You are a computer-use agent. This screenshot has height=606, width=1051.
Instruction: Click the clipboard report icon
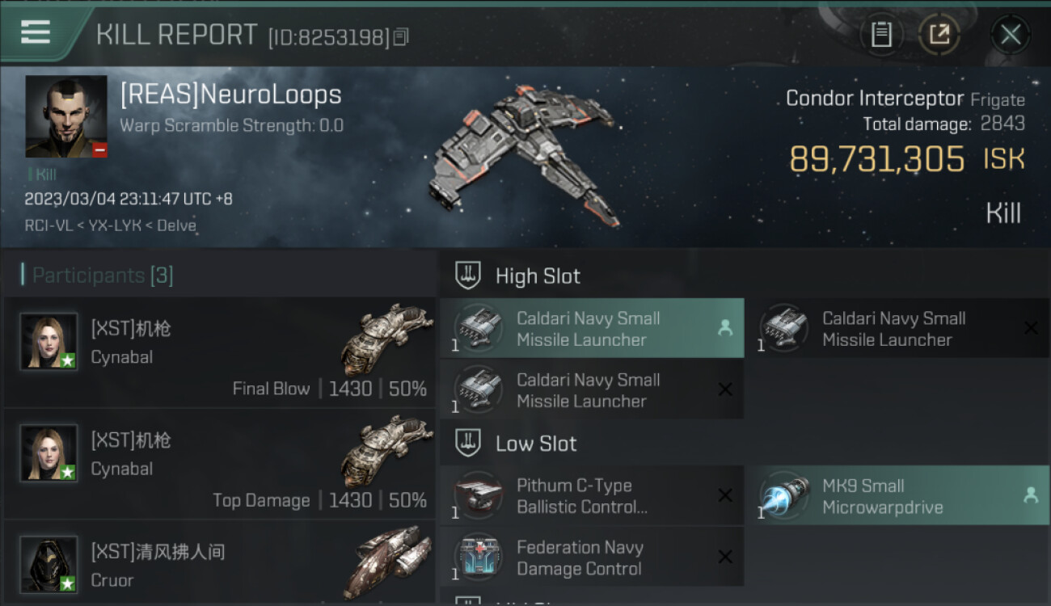881,34
